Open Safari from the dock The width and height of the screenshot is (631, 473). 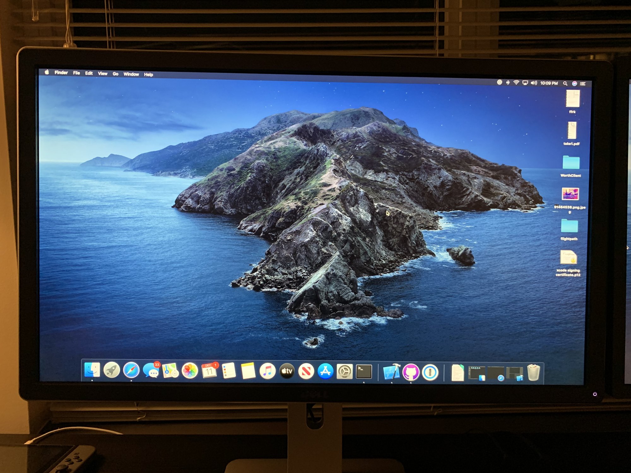click(x=131, y=370)
